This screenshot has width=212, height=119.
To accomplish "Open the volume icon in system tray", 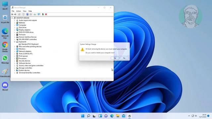I will point(196,116).
